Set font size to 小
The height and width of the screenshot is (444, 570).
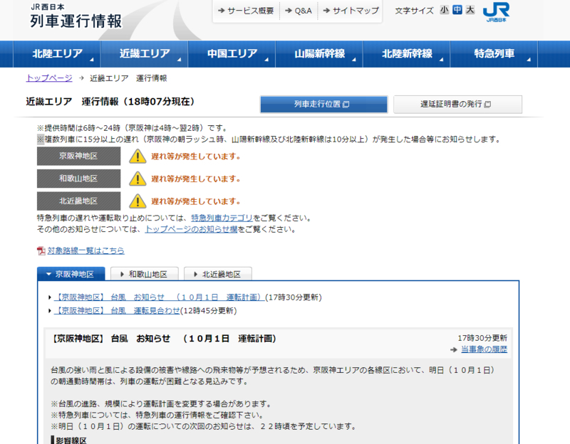click(x=444, y=10)
